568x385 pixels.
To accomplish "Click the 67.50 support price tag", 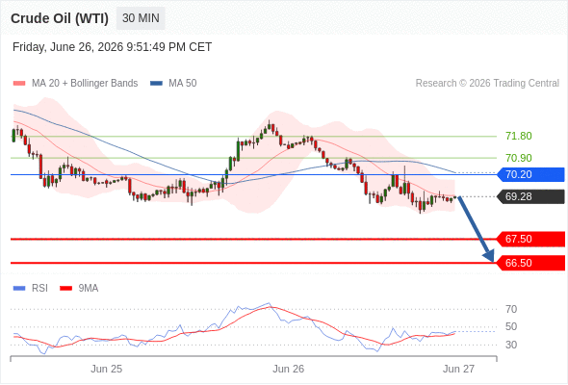I will (531, 239).
